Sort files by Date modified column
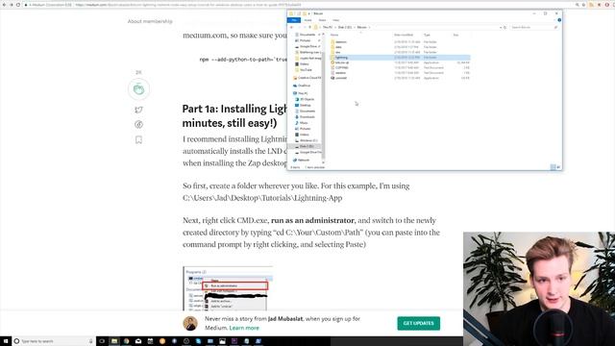Viewport: 615px width, 346px height. coord(404,35)
